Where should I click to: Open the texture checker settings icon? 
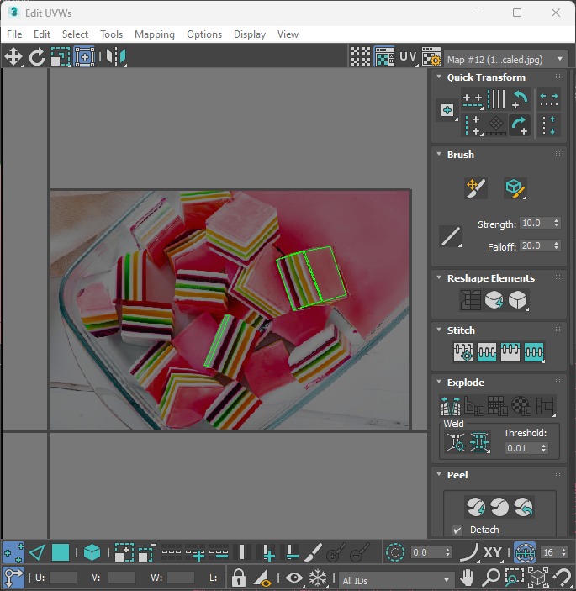click(x=431, y=57)
